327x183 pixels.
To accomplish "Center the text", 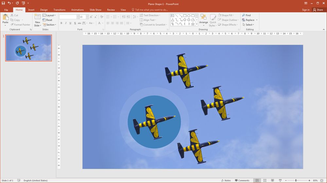I will (112, 23).
